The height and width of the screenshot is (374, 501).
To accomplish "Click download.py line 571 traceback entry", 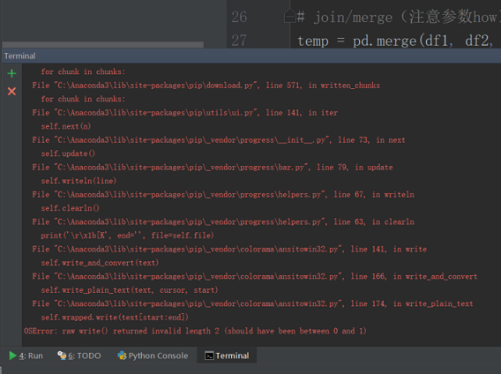I will tap(206, 86).
